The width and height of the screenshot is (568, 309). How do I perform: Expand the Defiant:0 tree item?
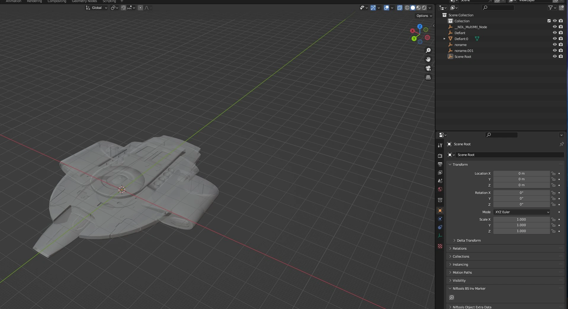point(444,39)
